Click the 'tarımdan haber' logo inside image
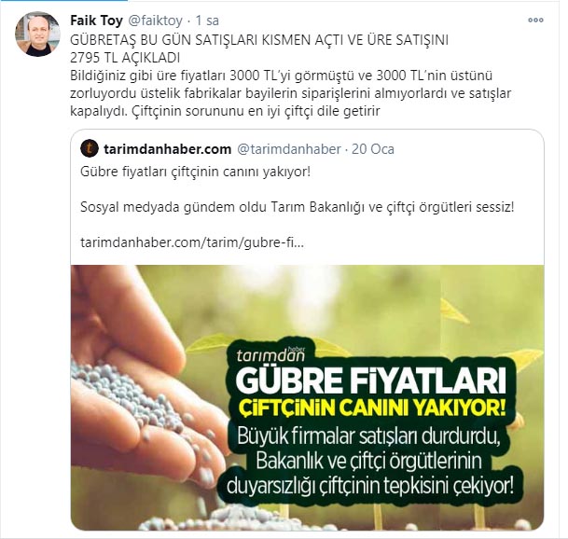Viewport: 568px width, 539px height. click(271, 354)
